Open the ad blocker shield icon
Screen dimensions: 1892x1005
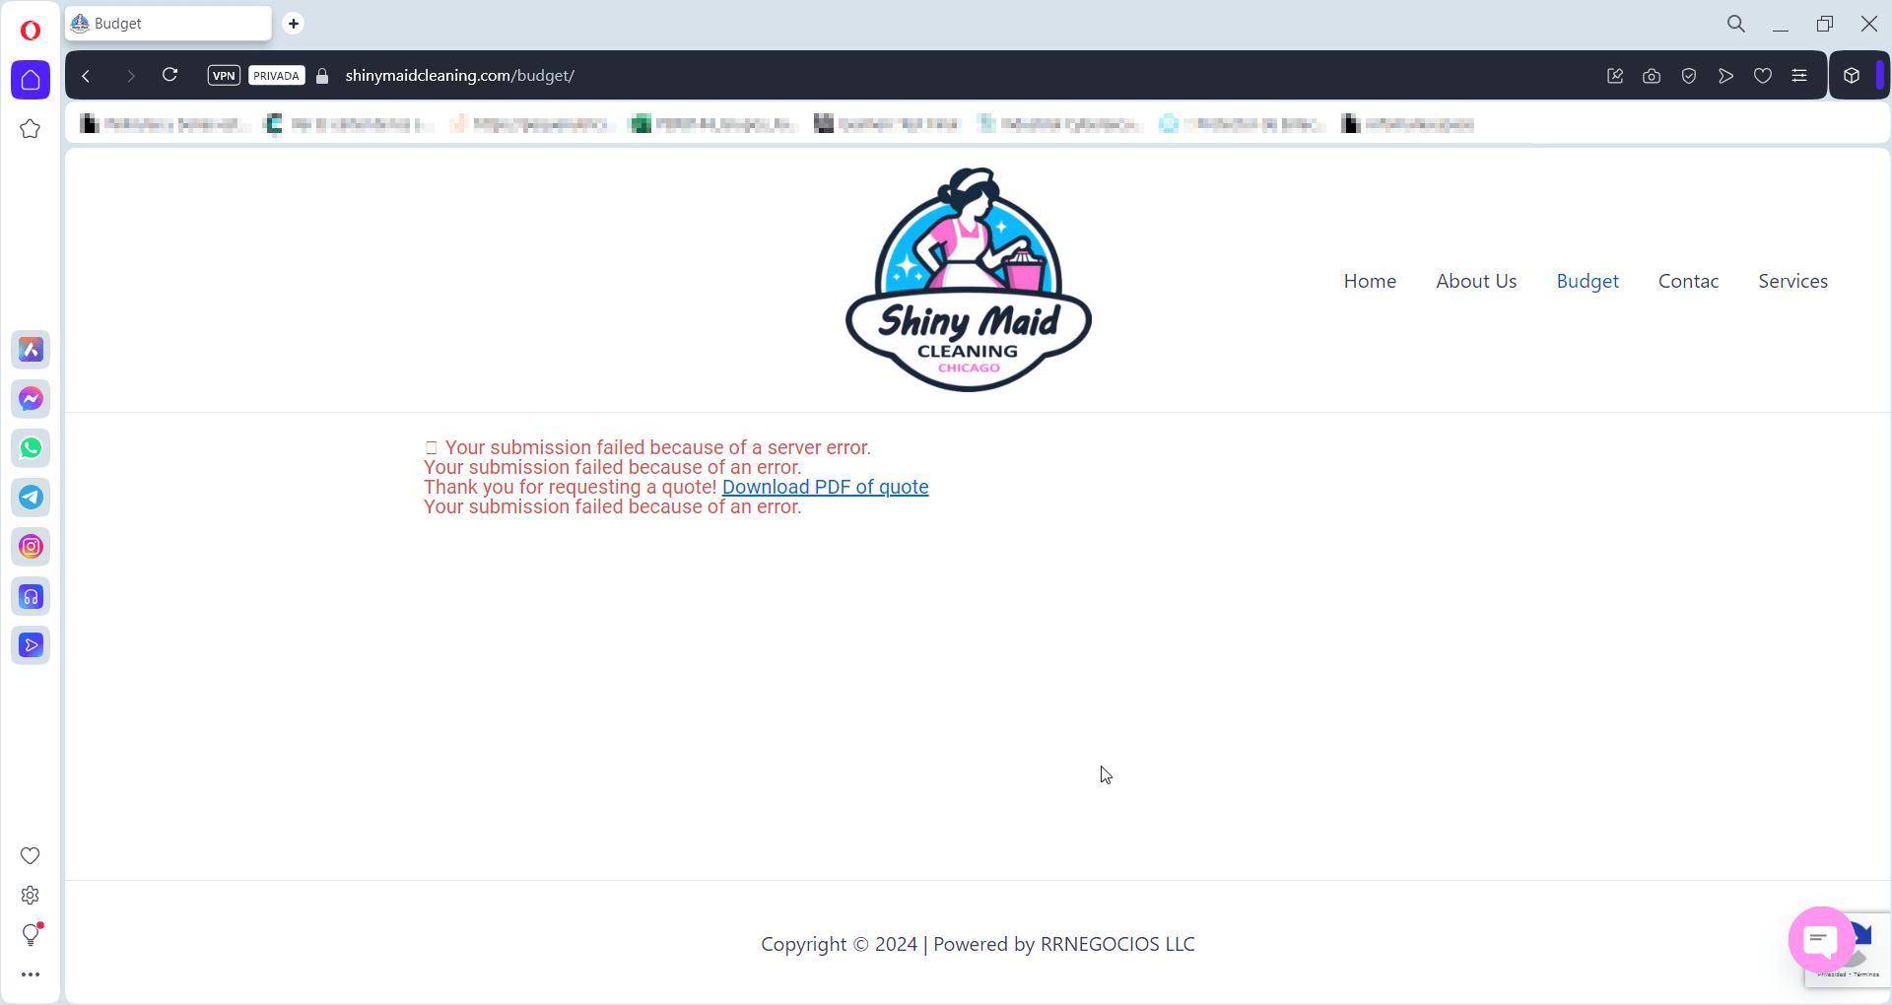pyautogui.click(x=1689, y=76)
